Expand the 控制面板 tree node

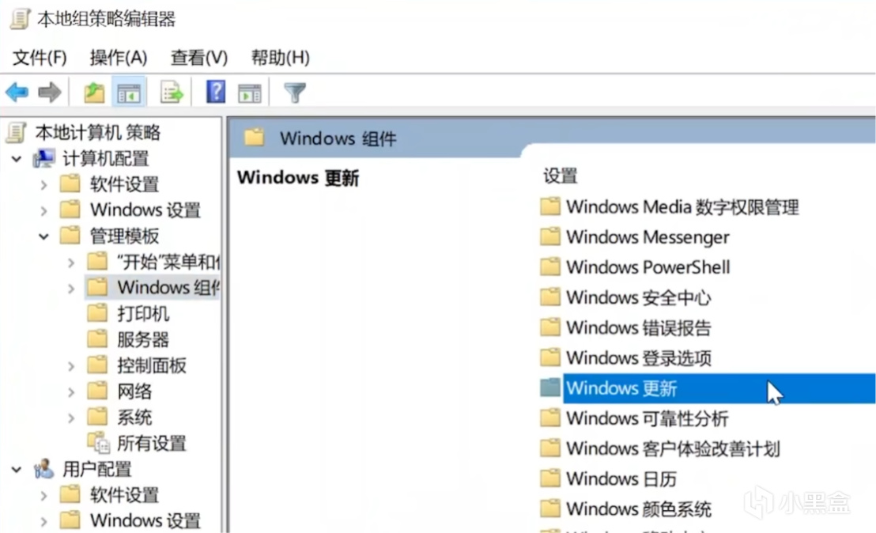(x=71, y=366)
